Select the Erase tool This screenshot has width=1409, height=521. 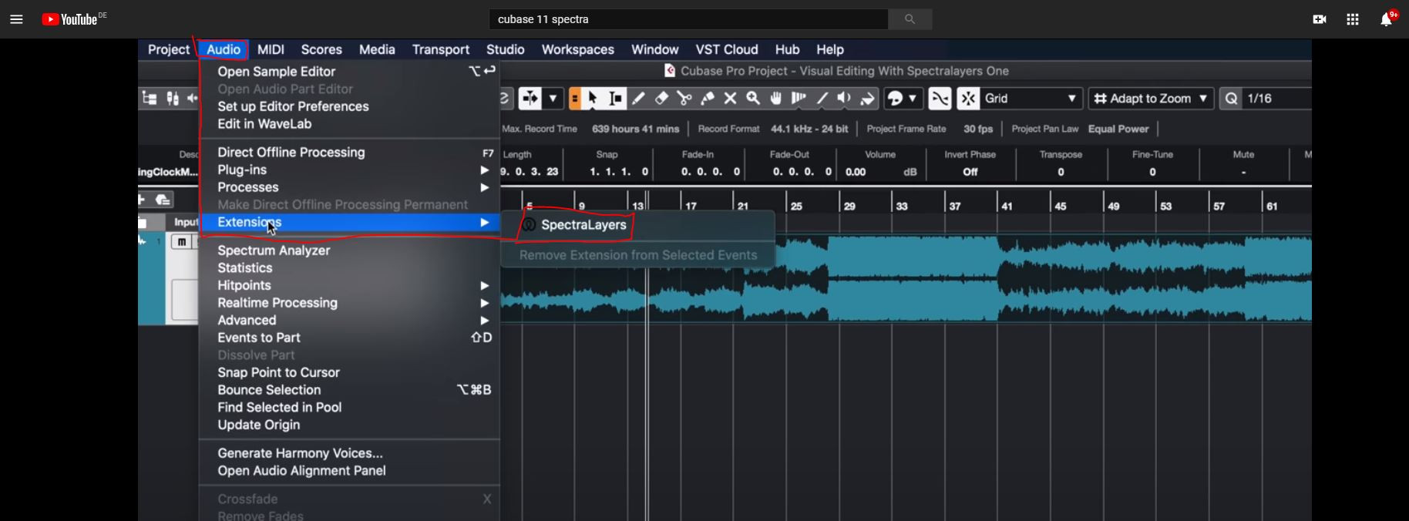coord(661,99)
